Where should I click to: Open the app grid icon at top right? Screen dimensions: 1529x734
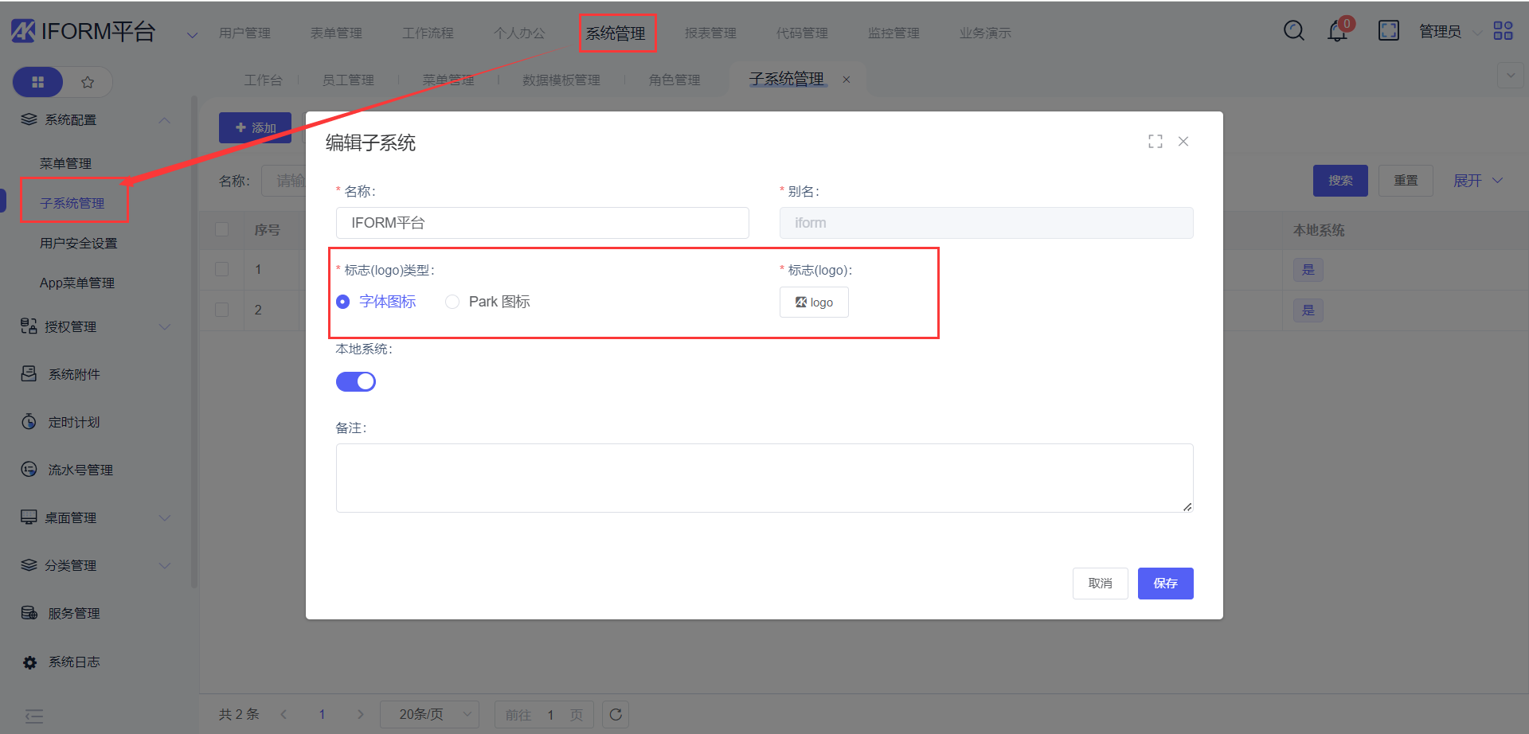pyautogui.click(x=1503, y=31)
